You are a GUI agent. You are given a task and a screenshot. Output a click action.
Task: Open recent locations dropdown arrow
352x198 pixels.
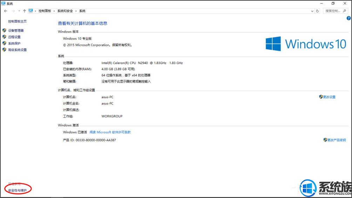19,11
